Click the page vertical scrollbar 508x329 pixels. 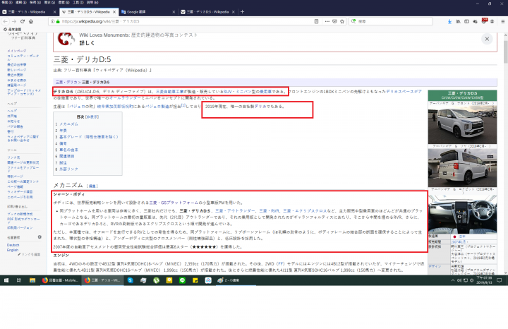(x=505, y=52)
